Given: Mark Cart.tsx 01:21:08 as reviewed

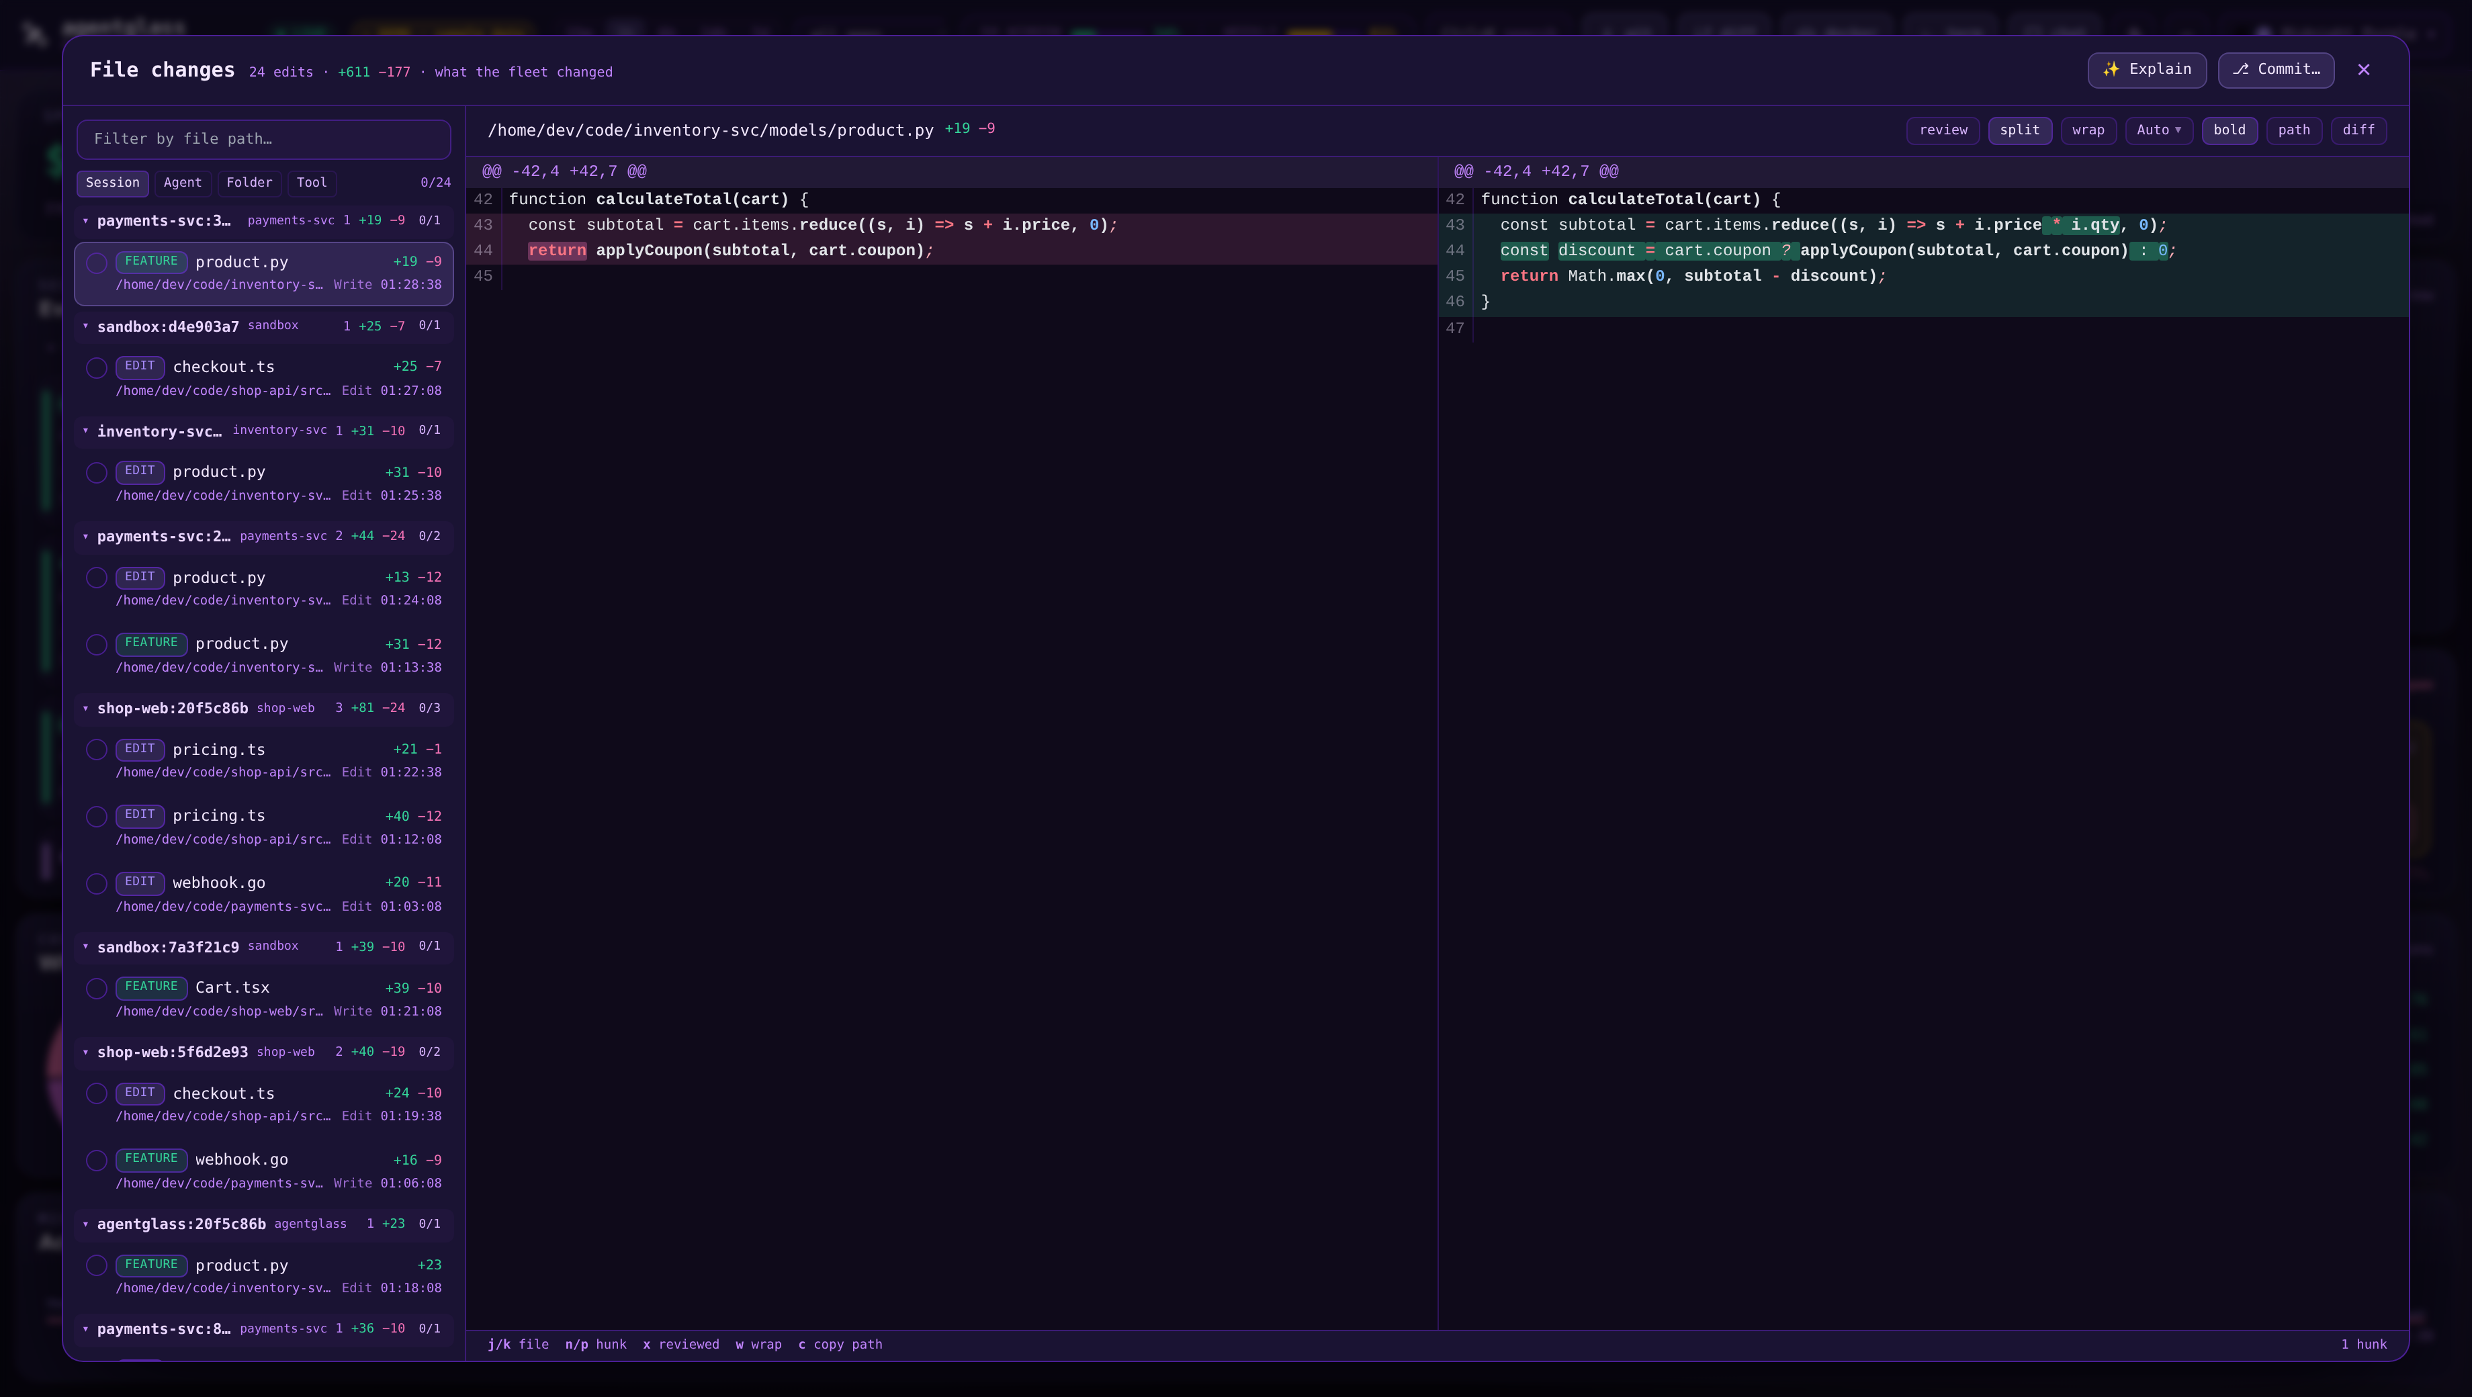Looking at the screenshot, I should (x=96, y=988).
